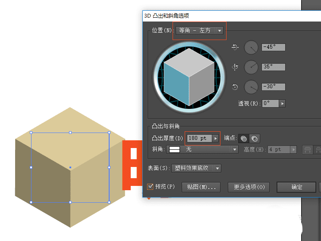The width and height of the screenshot is (321, 241).
Task: Click the right-middle selection handle on canvas
Action: click(x=109, y=167)
